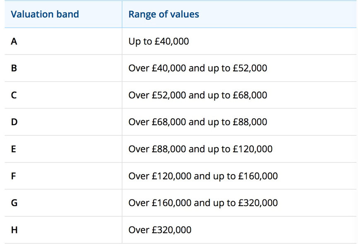
Task: Click the '£120,000' upper limit in band E row
Action: [252, 149]
